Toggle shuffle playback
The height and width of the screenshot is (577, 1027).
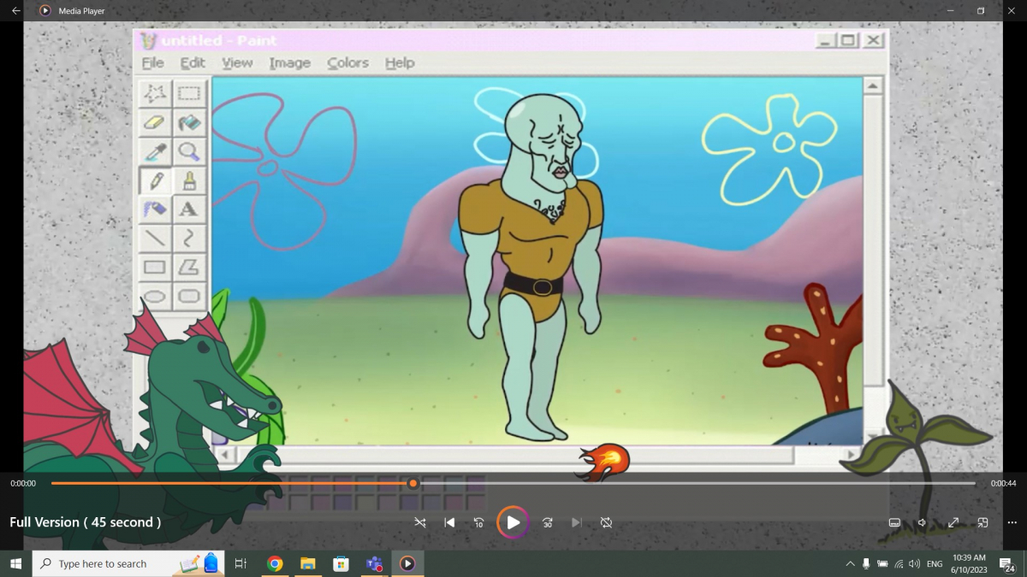[x=420, y=522]
